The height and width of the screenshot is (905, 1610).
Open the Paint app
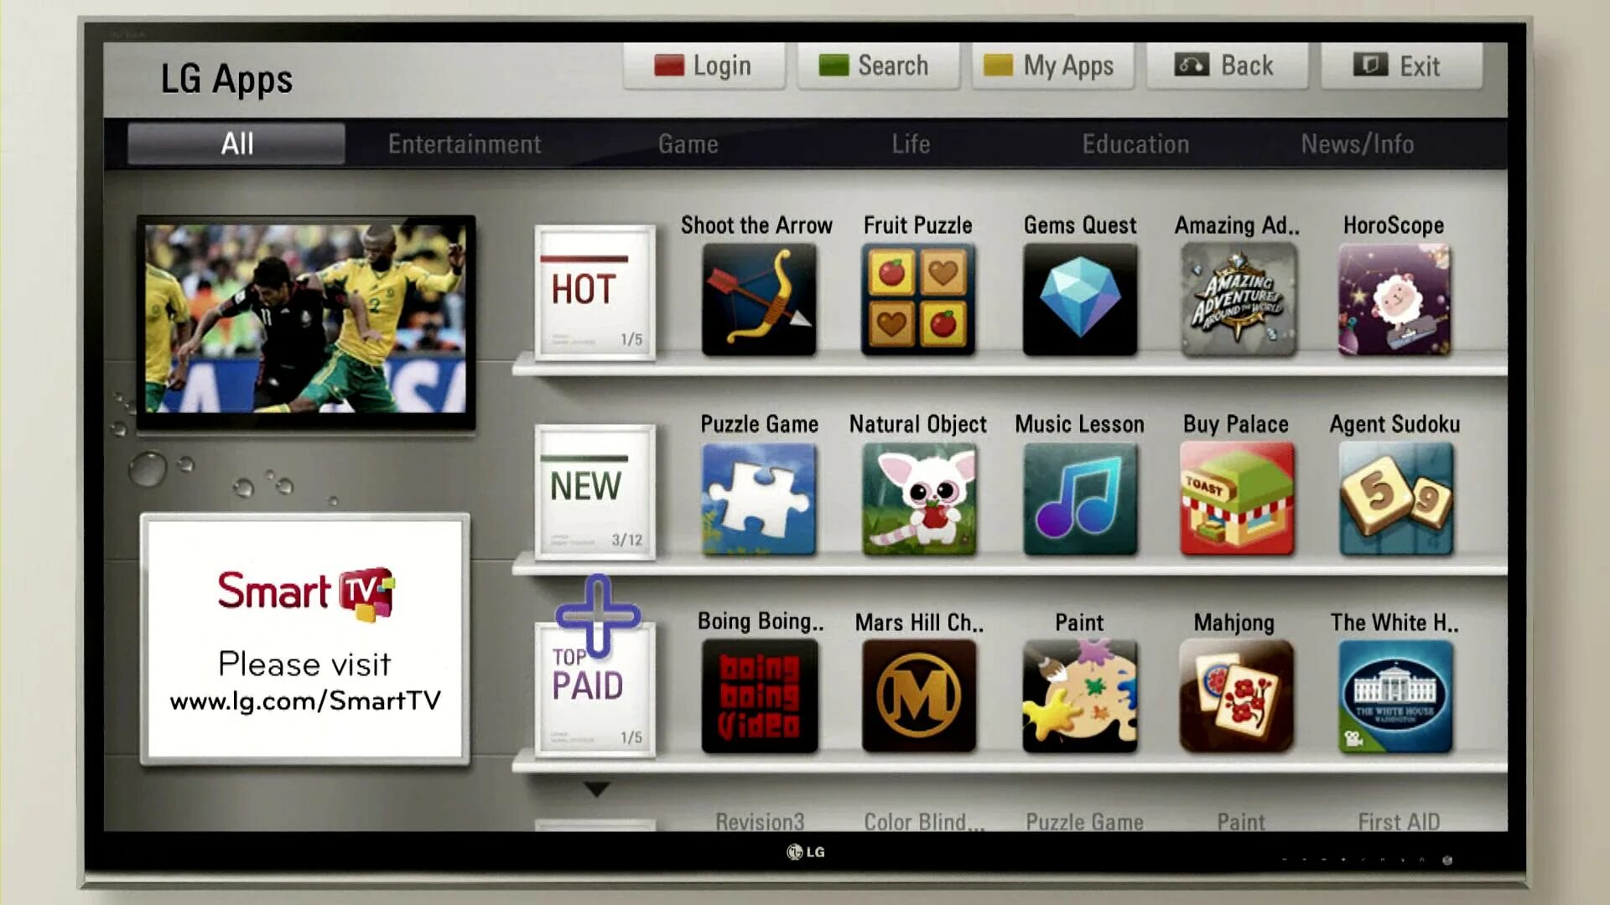tap(1078, 696)
